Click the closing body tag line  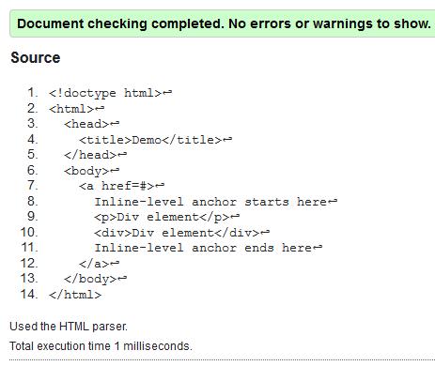(95, 279)
